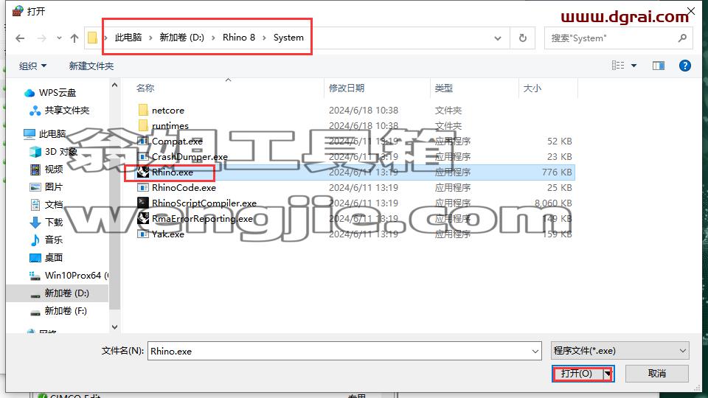Image resolution: width=708 pixels, height=398 pixels.
Task: Click 新建文件夹 button
Action: [x=91, y=66]
